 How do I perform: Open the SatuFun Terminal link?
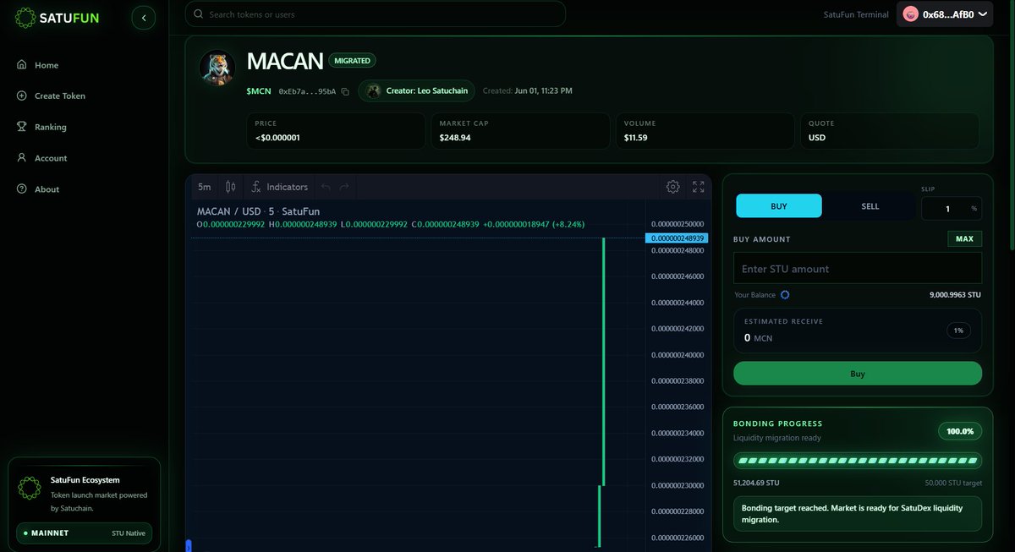point(856,14)
